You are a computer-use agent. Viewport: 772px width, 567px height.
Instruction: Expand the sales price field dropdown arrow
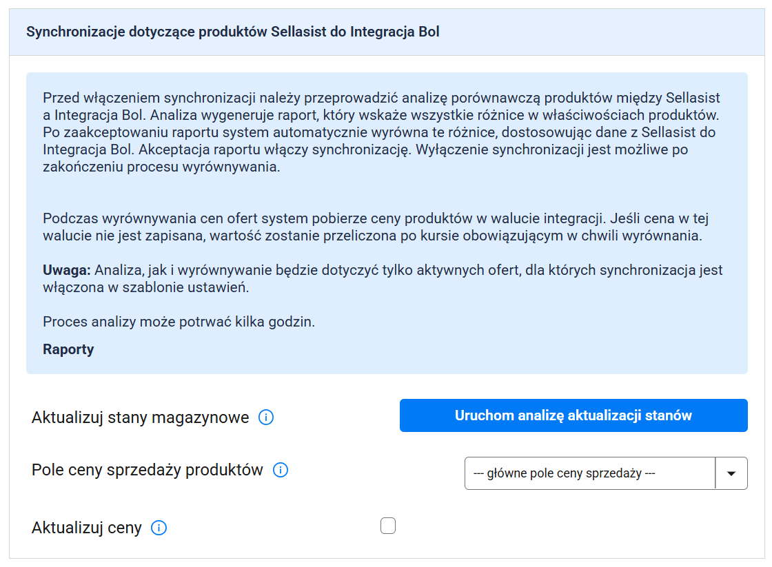pyautogui.click(x=731, y=473)
